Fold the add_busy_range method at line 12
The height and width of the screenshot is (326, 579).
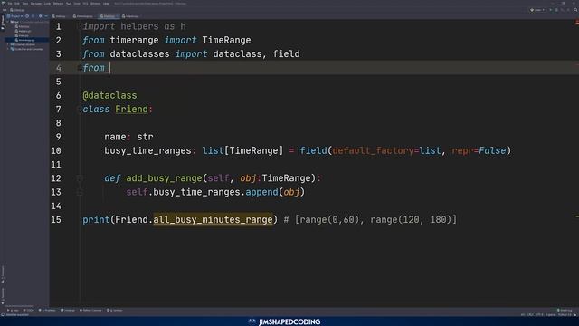click(80, 178)
